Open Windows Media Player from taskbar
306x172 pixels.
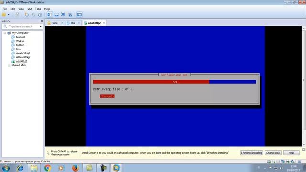[61, 168]
